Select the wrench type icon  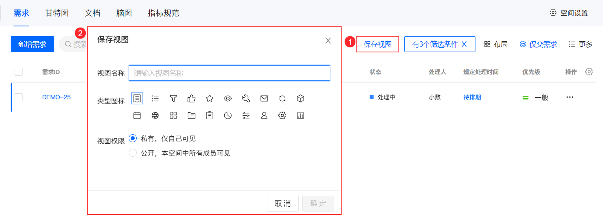[x=246, y=98]
